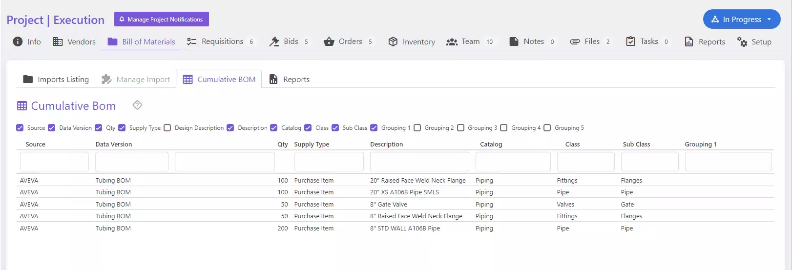The height and width of the screenshot is (270, 792).
Task: Enable the Grouping 5 checkbox
Action: (547, 128)
